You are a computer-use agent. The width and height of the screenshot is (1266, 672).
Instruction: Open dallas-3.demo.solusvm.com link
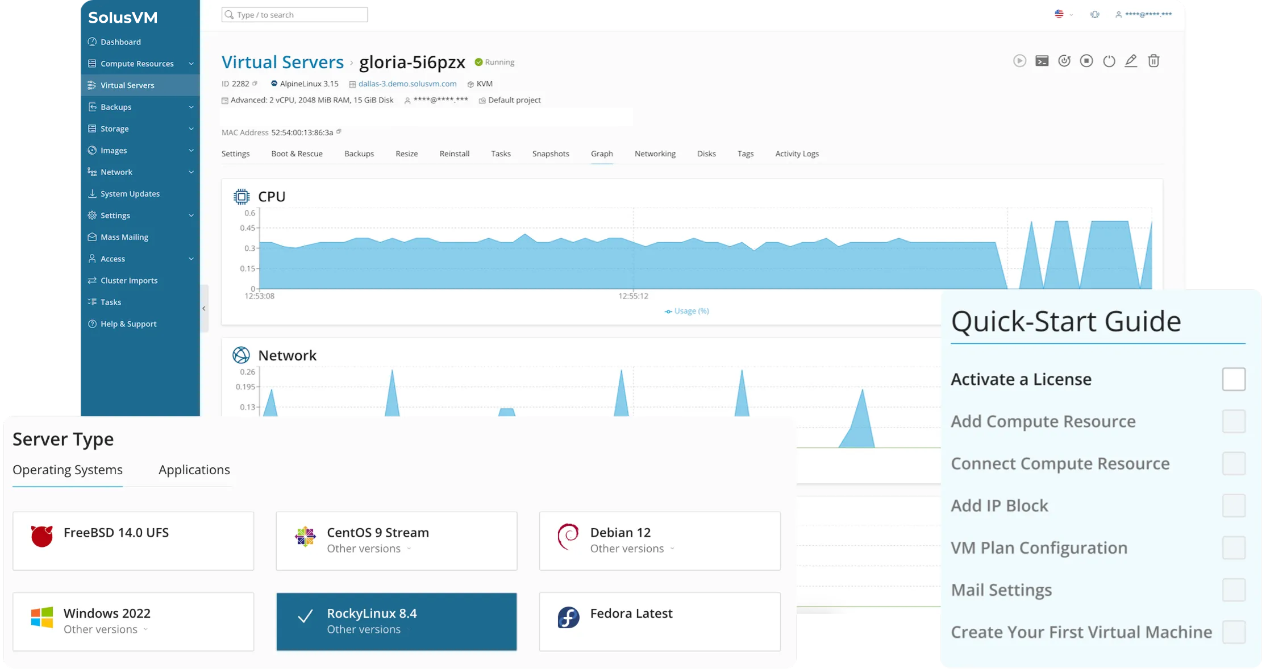coord(407,84)
